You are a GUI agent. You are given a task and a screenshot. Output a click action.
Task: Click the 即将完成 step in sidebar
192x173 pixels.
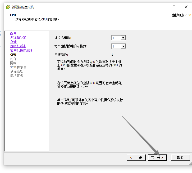point(17,76)
